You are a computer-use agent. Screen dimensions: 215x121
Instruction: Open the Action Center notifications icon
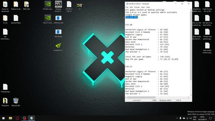coord(211,118)
